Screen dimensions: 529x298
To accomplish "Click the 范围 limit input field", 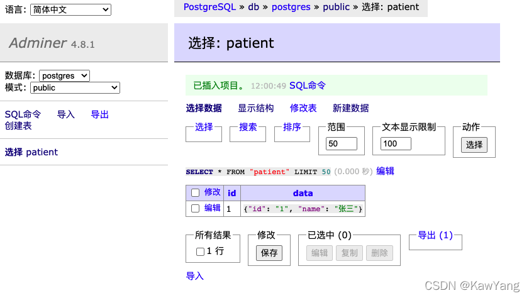I will [x=342, y=144].
